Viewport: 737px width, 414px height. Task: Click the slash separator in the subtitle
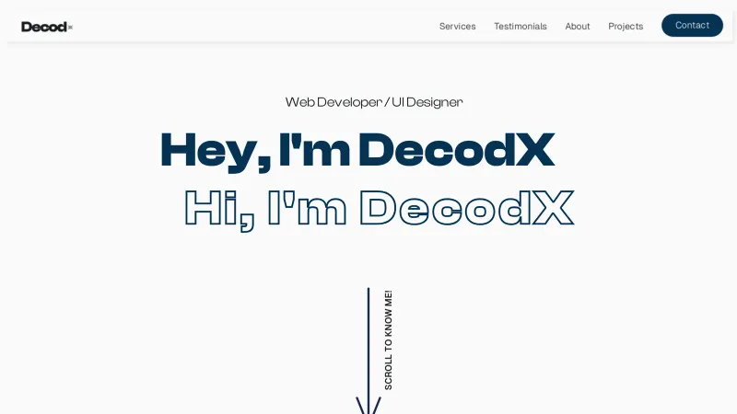coord(387,102)
